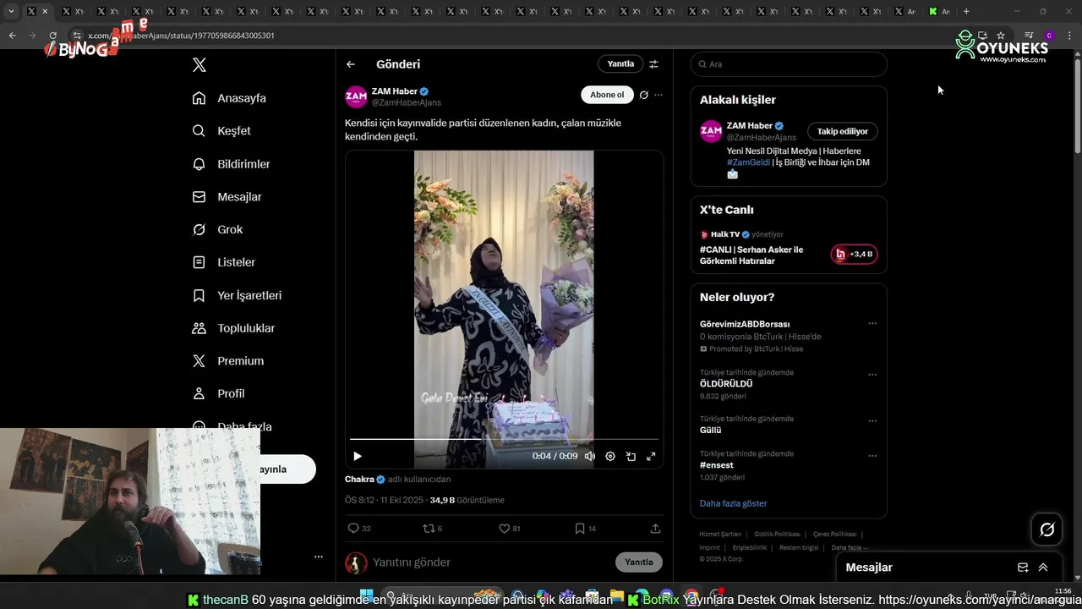
Task: Open the tab search dropdown arrow
Action: pyautogui.click(x=11, y=12)
